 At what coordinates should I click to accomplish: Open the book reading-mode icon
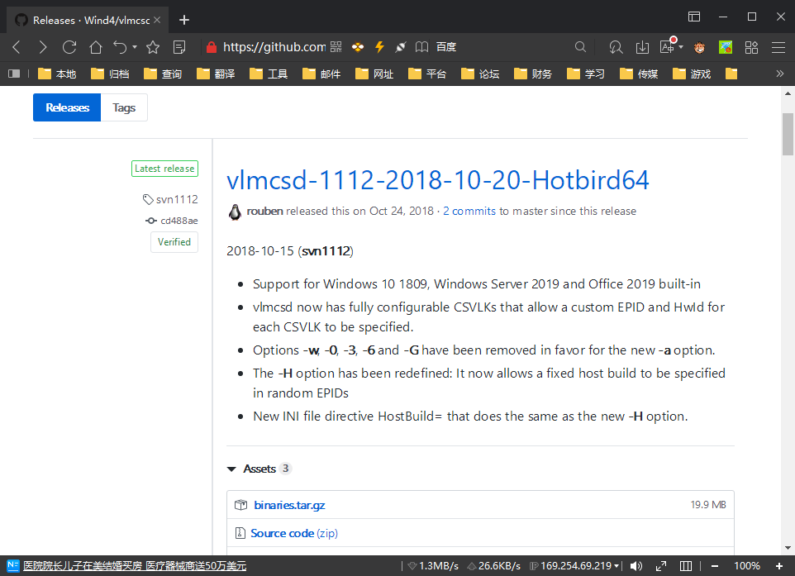421,47
